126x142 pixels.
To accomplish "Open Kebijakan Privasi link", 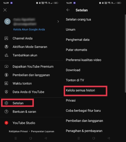I will 18,131.
